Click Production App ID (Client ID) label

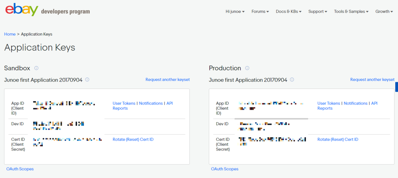[x=222, y=108]
